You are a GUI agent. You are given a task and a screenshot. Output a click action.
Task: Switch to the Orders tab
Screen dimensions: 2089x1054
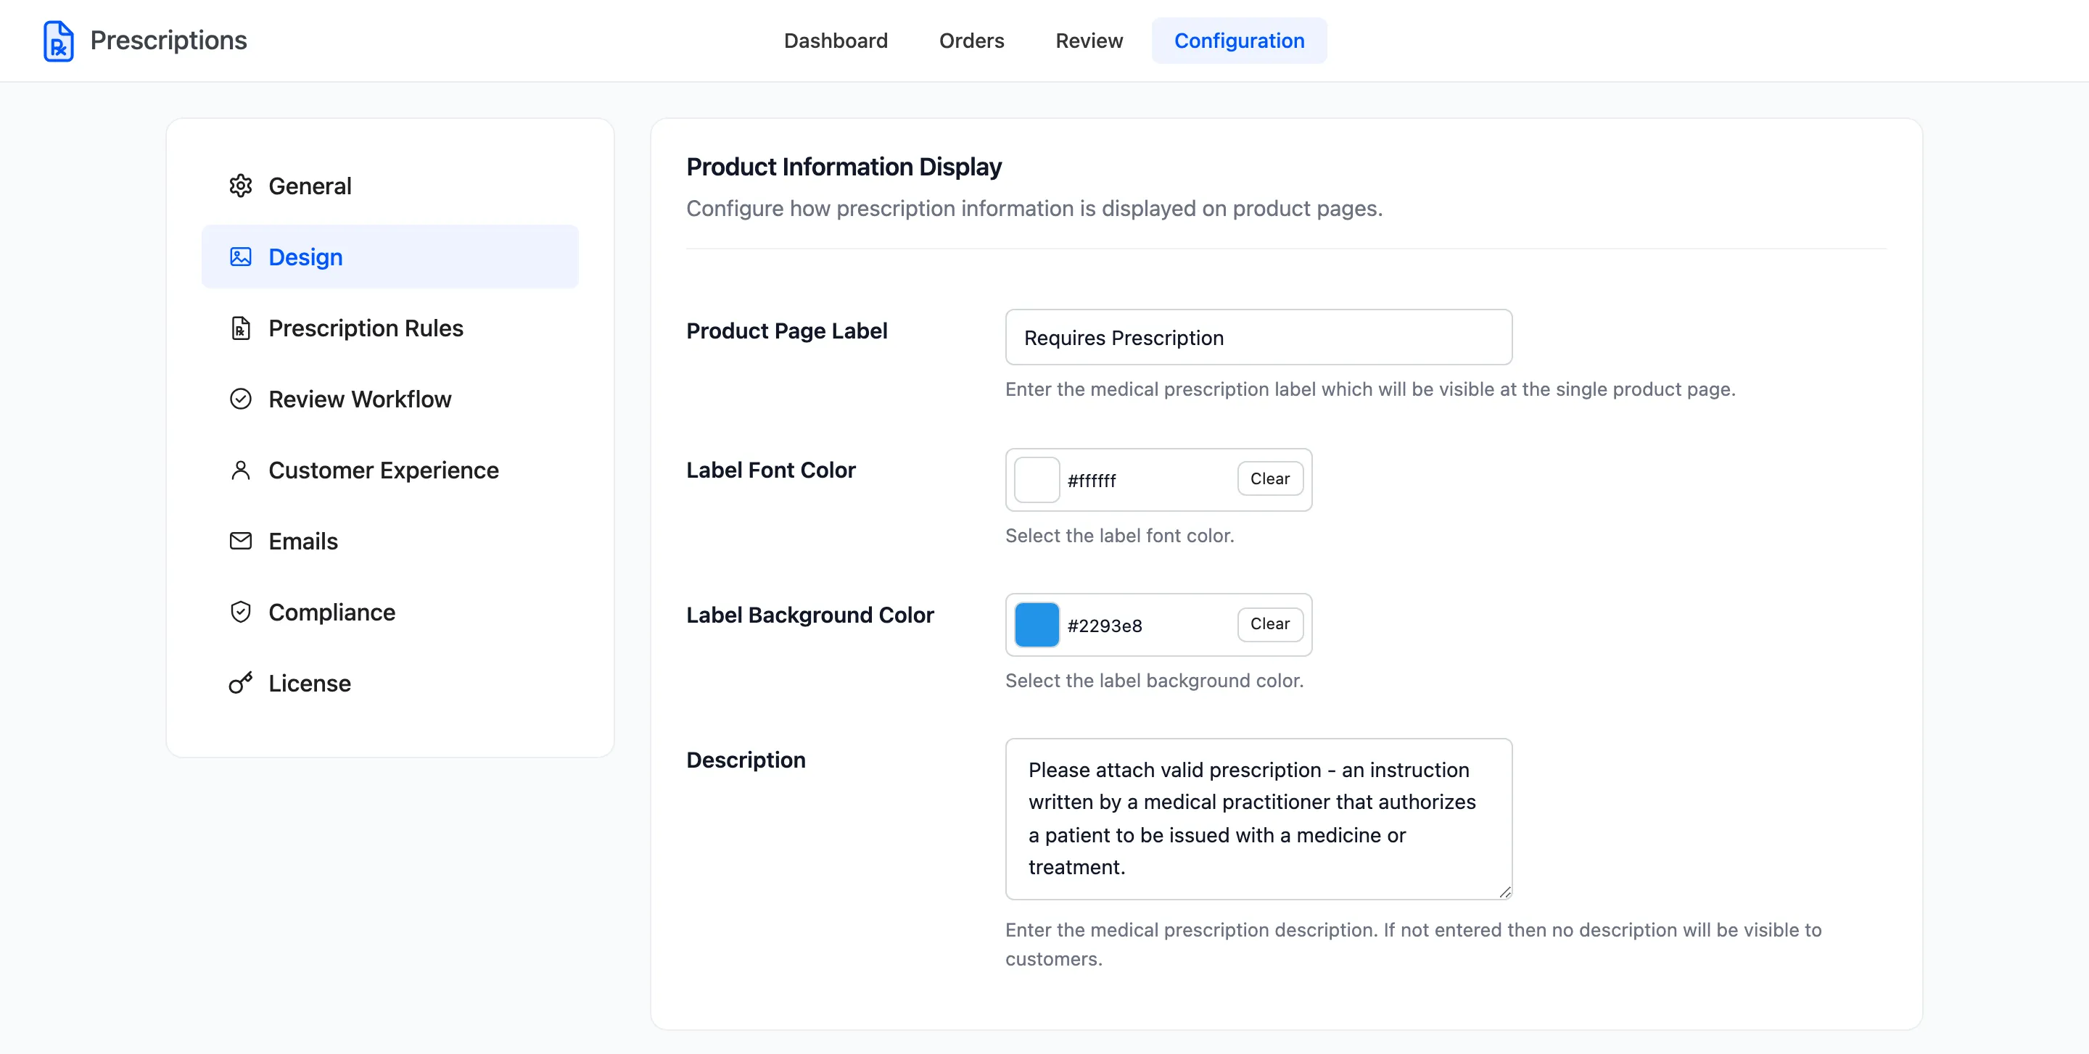coord(971,41)
